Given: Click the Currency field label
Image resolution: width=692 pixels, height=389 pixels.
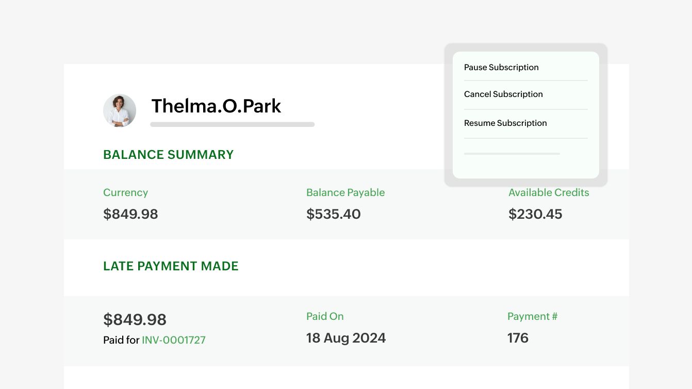Looking at the screenshot, I should (x=125, y=192).
